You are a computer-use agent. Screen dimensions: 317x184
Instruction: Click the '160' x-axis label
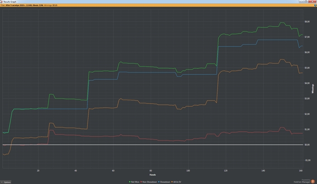point(301,170)
